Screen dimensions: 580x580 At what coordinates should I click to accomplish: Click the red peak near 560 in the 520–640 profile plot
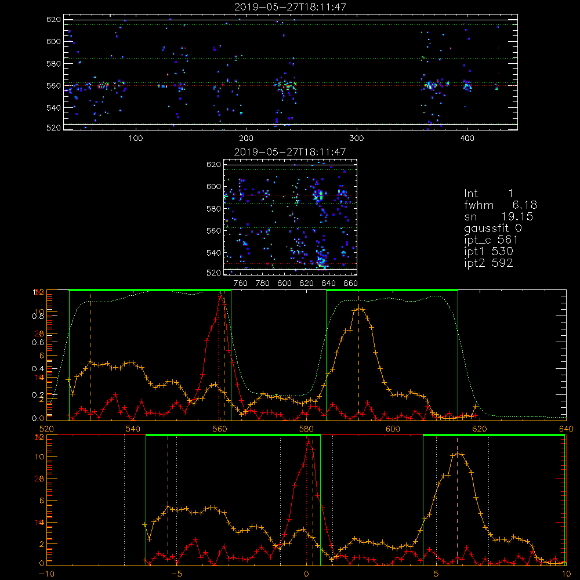pos(221,296)
